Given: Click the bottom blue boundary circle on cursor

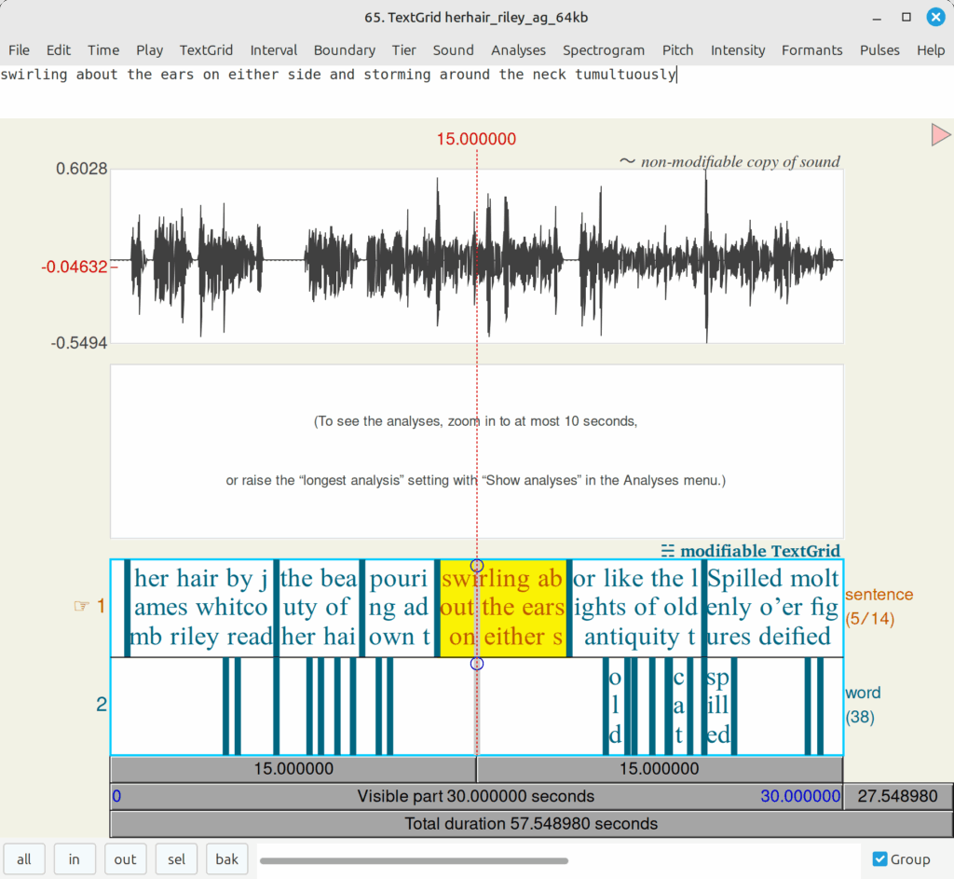Looking at the screenshot, I should click(x=477, y=664).
